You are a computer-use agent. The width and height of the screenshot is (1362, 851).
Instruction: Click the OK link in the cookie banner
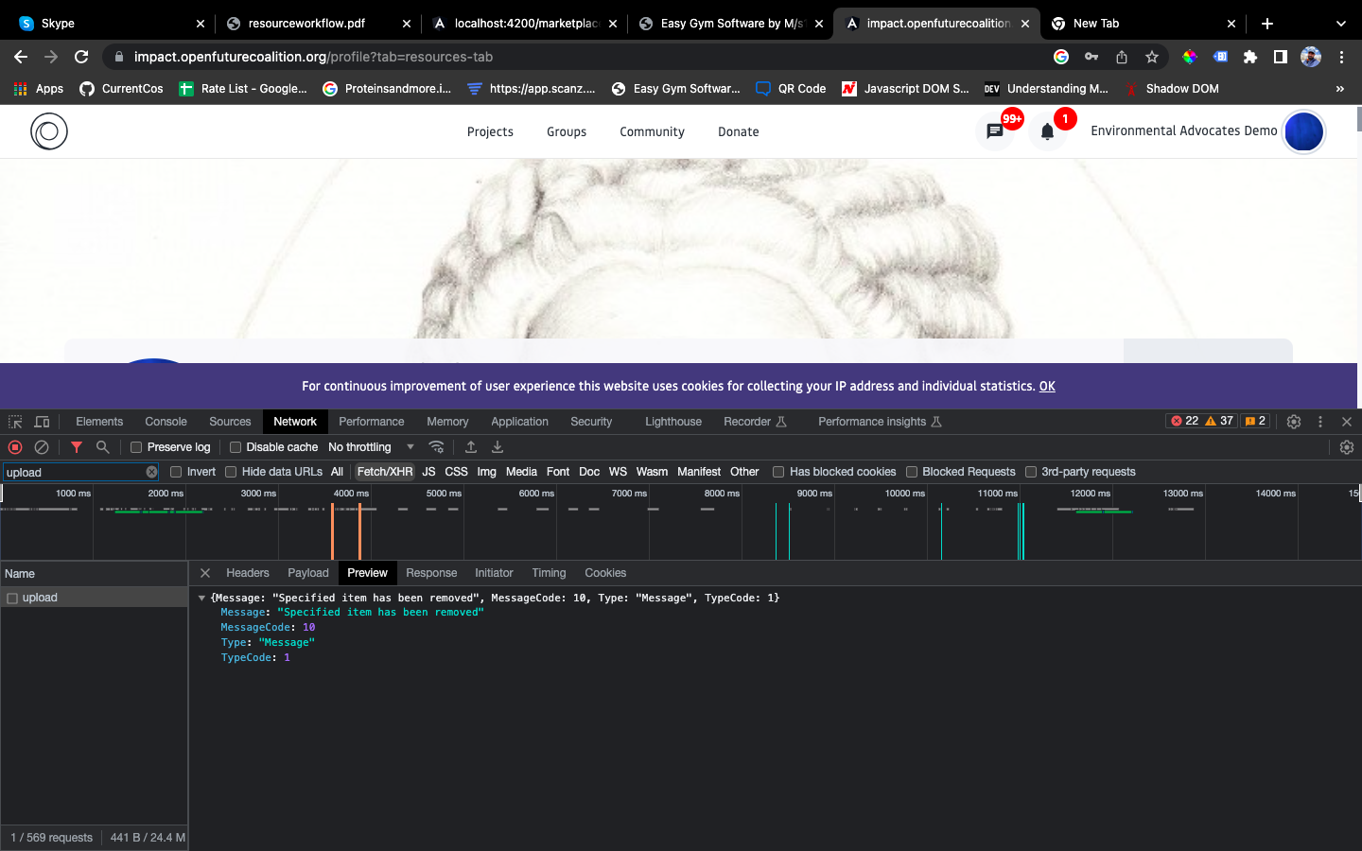1047,387
